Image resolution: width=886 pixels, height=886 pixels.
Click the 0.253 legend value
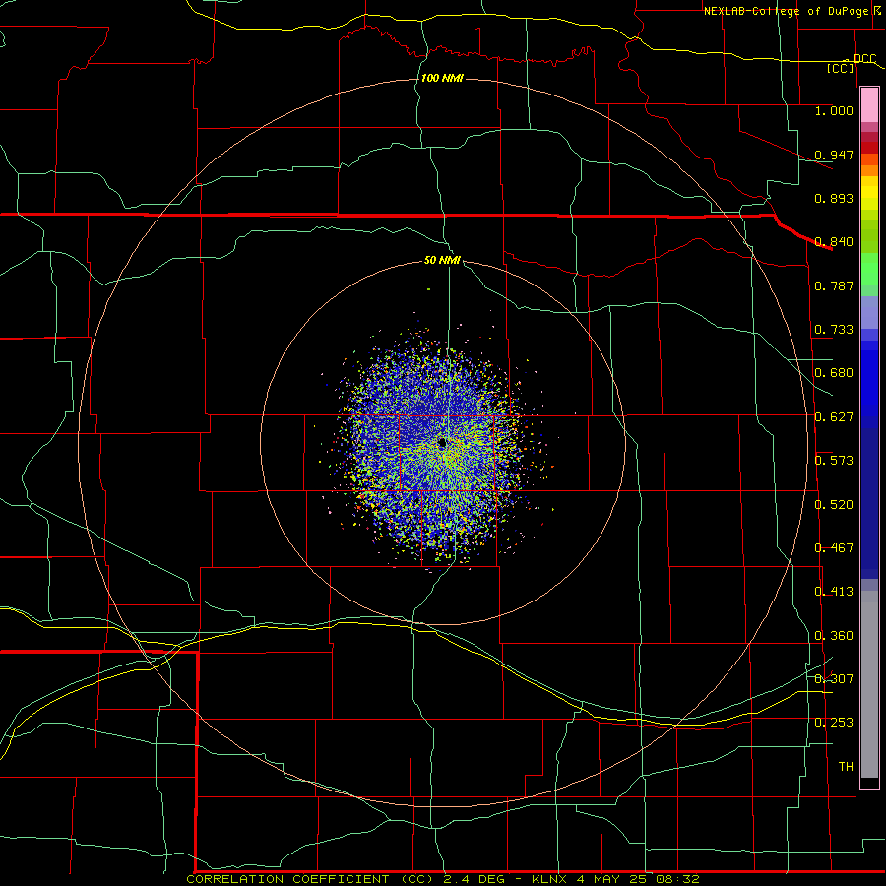tap(834, 723)
